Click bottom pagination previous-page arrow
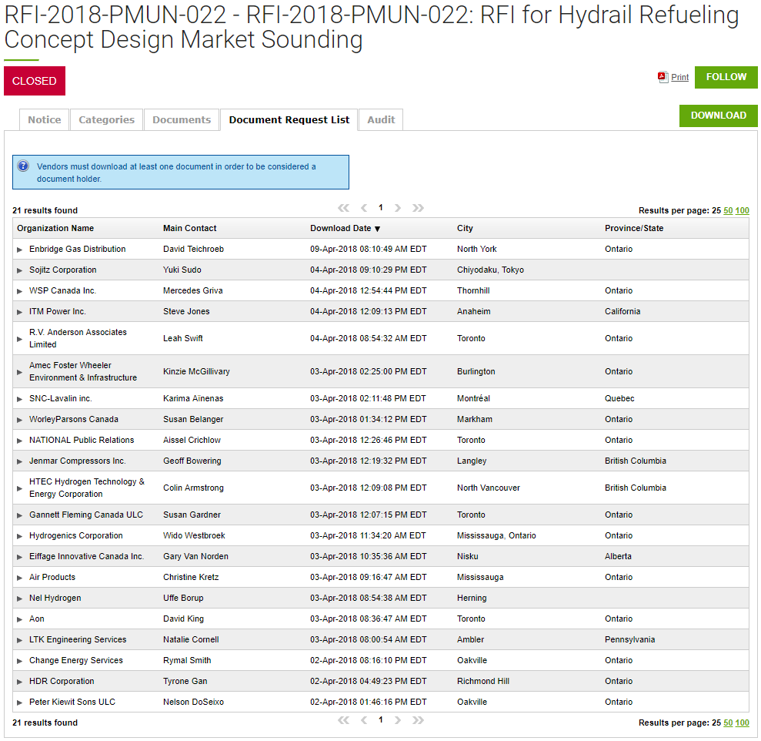The image size is (761, 741). (x=364, y=720)
